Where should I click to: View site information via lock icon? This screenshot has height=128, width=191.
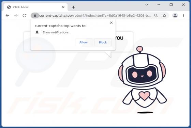coord(35,16)
